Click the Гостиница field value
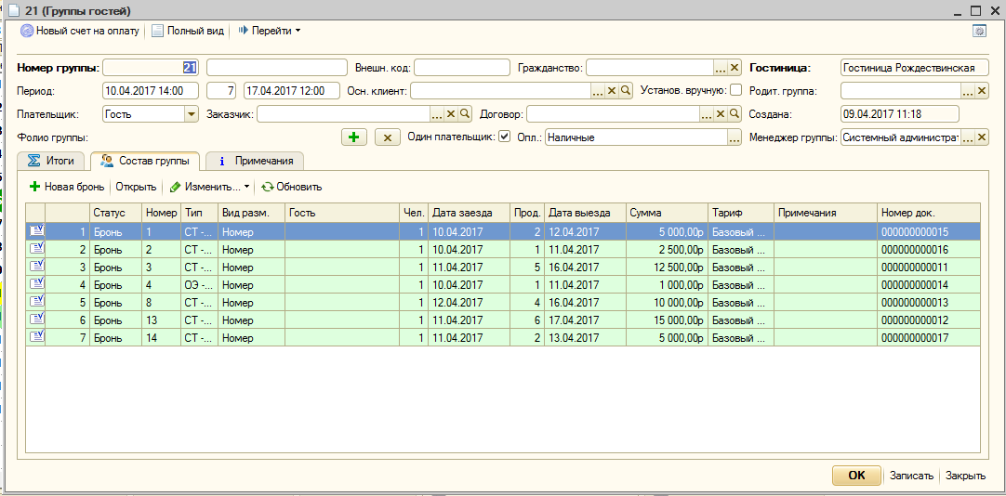The height and width of the screenshot is (496, 1006). [x=914, y=68]
